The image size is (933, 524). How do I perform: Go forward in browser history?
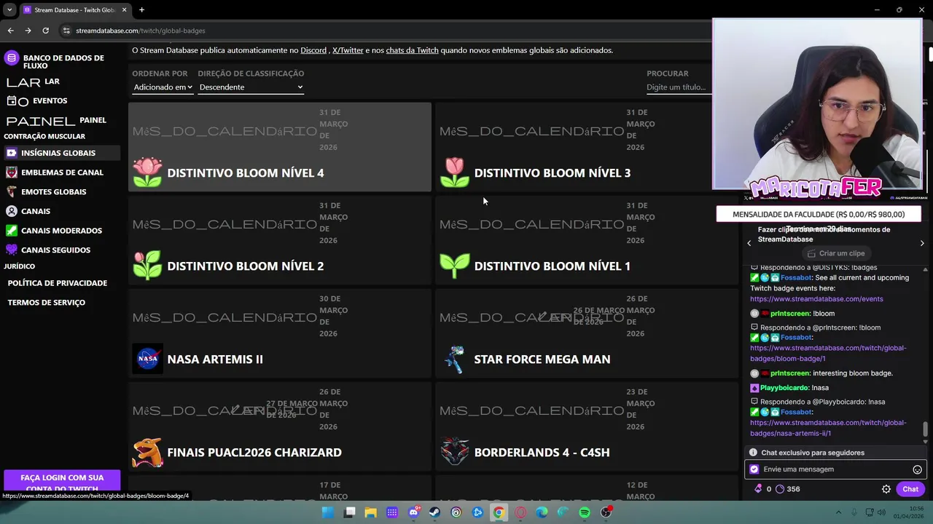[x=28, y=31]
